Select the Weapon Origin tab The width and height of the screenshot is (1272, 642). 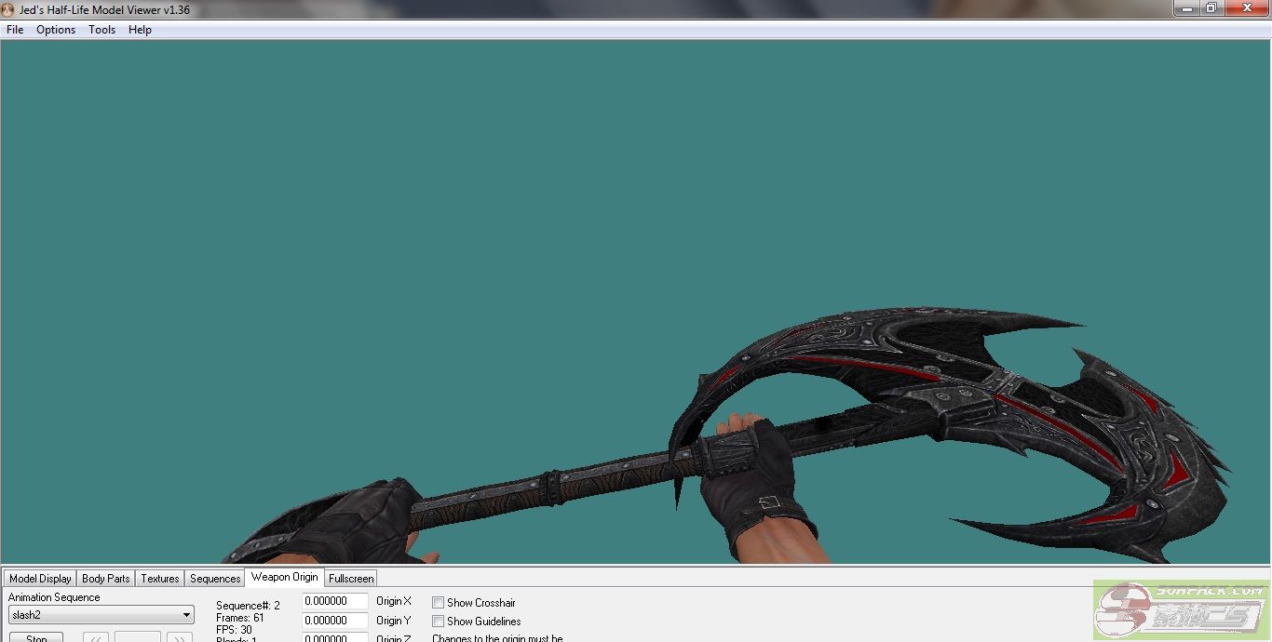coord(284,577)
